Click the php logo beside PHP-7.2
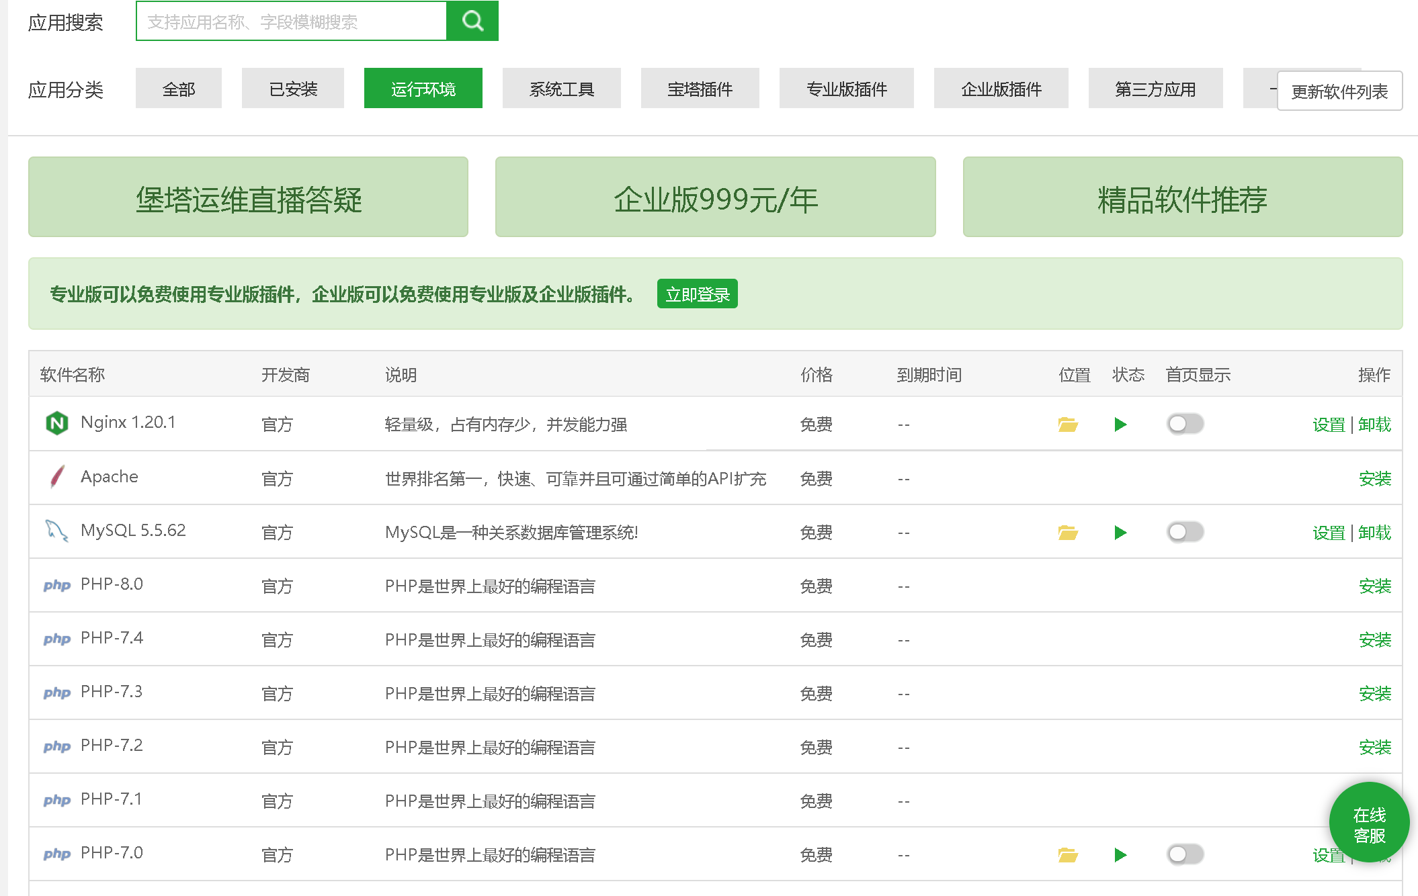1418x896 pixels. click(x=57, y=746)
